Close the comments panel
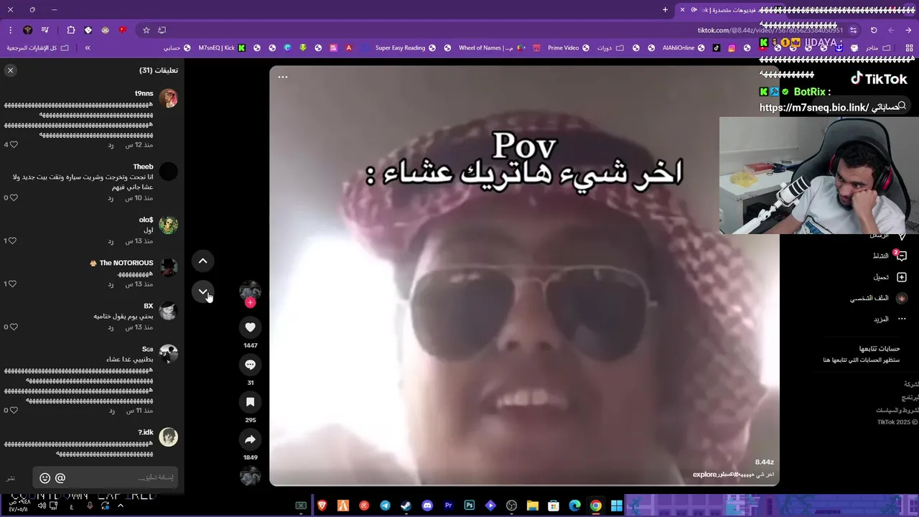The height and width of the screenshot is (517, 919). click(10, 70)
